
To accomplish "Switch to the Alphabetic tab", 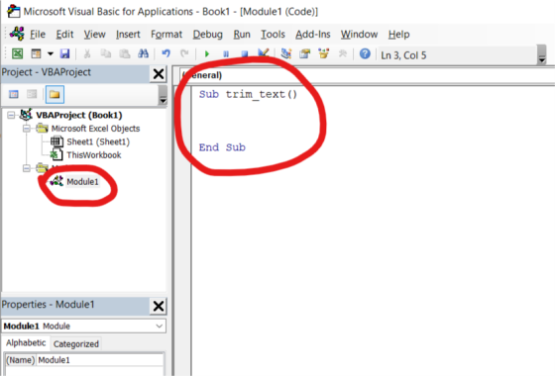I will click(26, 342).
